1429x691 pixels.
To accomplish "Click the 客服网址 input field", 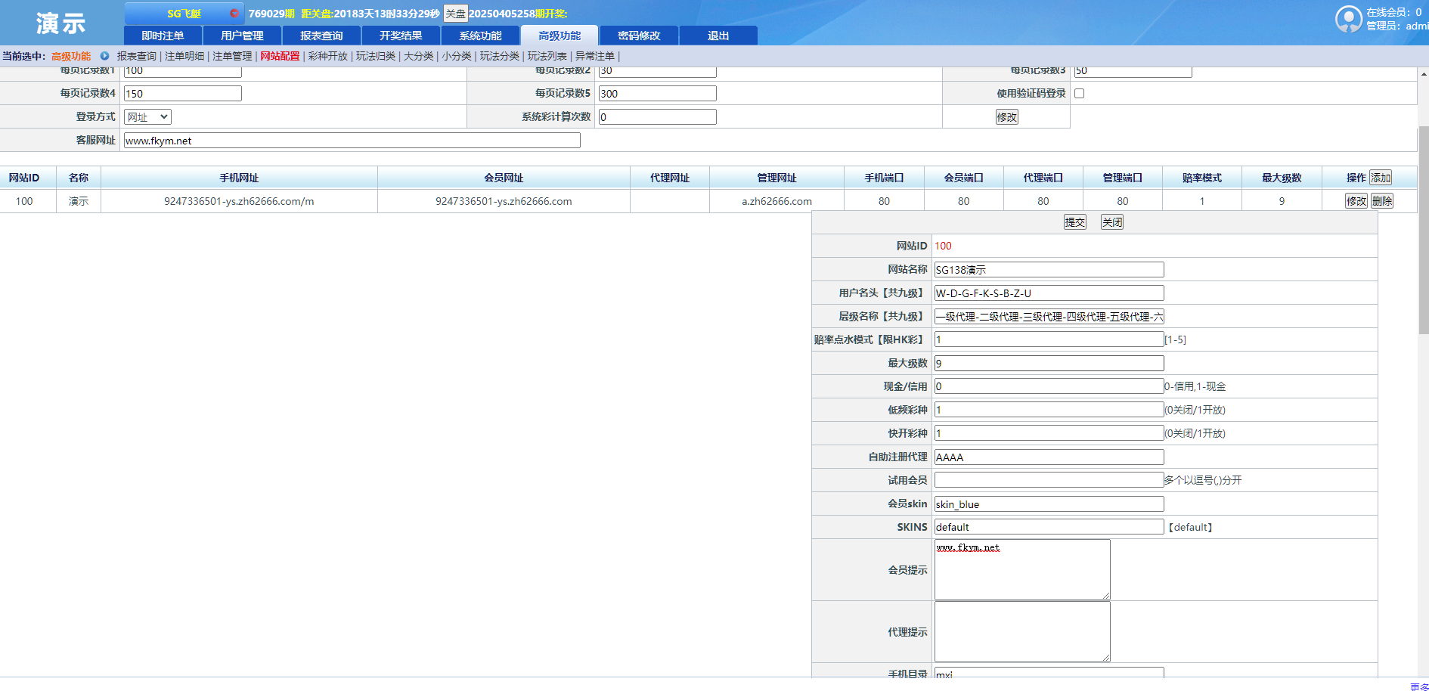I will 352,140.
